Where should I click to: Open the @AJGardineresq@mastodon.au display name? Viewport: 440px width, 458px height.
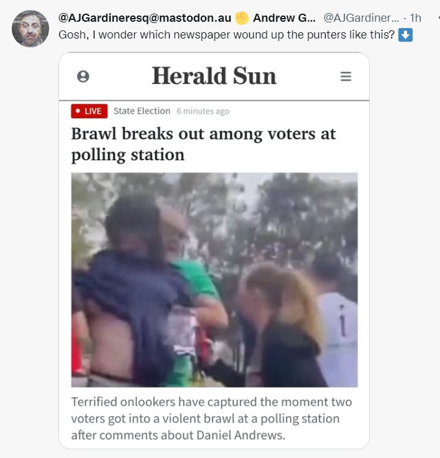(x=145, y=18)
